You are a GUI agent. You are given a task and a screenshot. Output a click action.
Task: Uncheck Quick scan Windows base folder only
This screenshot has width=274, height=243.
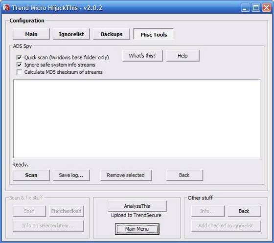pos(19,57)
